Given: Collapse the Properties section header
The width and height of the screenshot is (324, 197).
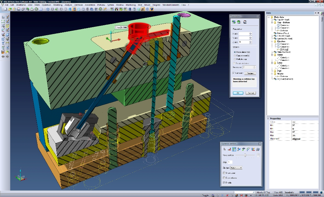Looking at the screenshot, I should (x=268, y=119).
